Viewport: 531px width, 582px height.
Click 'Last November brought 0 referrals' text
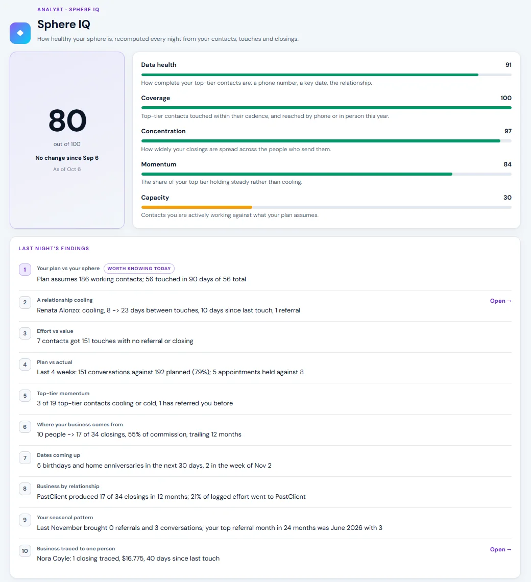(x=209, y=528)
